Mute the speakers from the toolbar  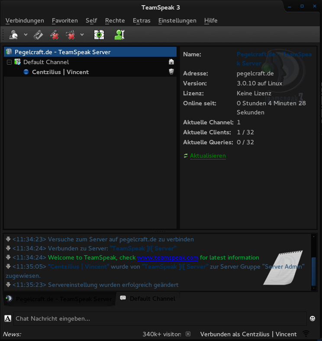coord(70,34)
